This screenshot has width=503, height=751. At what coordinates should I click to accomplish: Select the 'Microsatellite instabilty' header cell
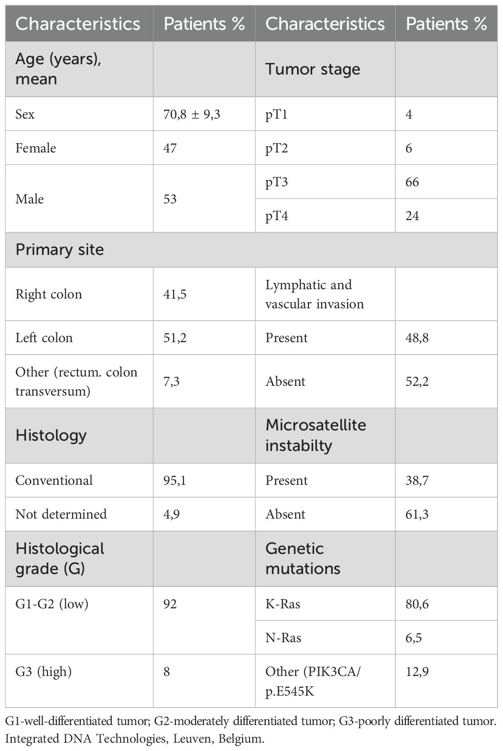coord(315,435)
